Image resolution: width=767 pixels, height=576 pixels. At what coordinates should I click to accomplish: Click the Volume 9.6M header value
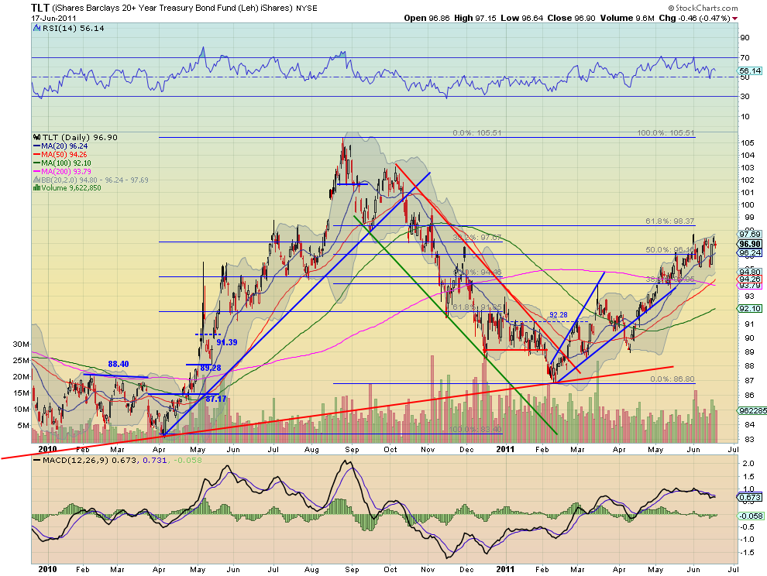[x=627, y=18]
